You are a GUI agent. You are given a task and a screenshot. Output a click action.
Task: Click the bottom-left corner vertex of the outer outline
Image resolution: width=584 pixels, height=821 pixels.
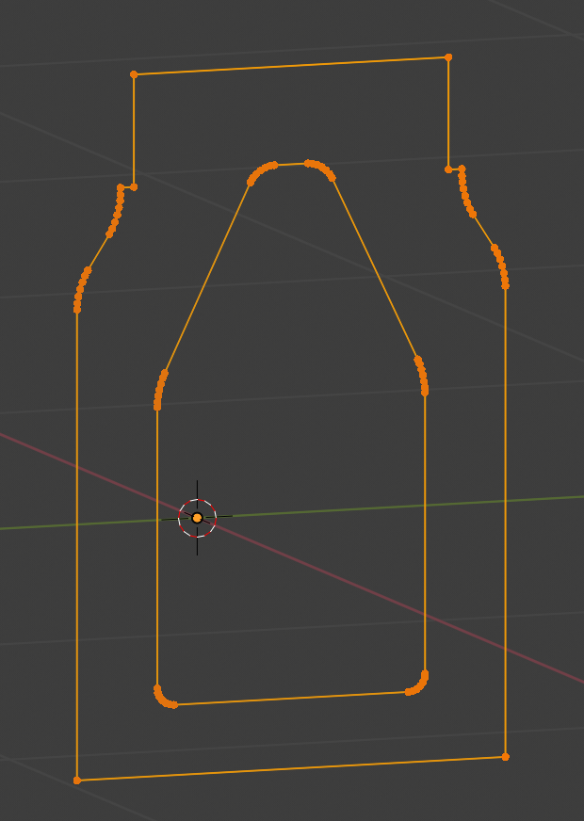click(77, 780)
